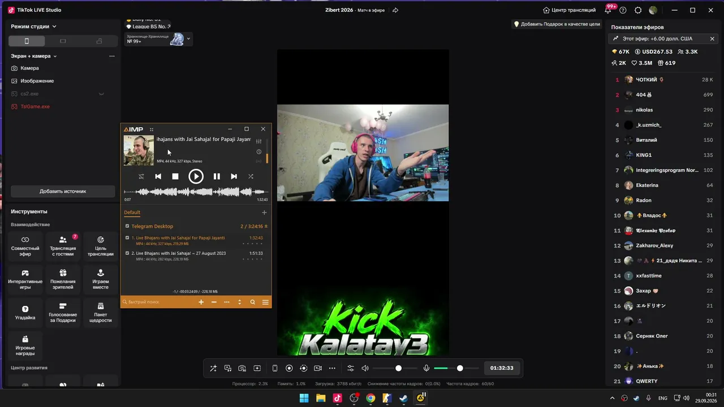The height and width of the screenshot is (407, 724).
Task: Open the audio mixer settings sliders icon
Action: click(351, 368)
